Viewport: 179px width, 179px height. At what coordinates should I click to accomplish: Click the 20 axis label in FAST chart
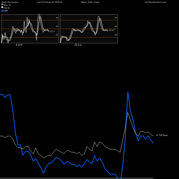[x=57, y=35]
